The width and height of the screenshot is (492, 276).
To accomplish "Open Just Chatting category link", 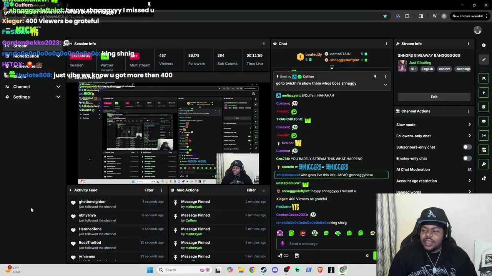I will 420,62.
